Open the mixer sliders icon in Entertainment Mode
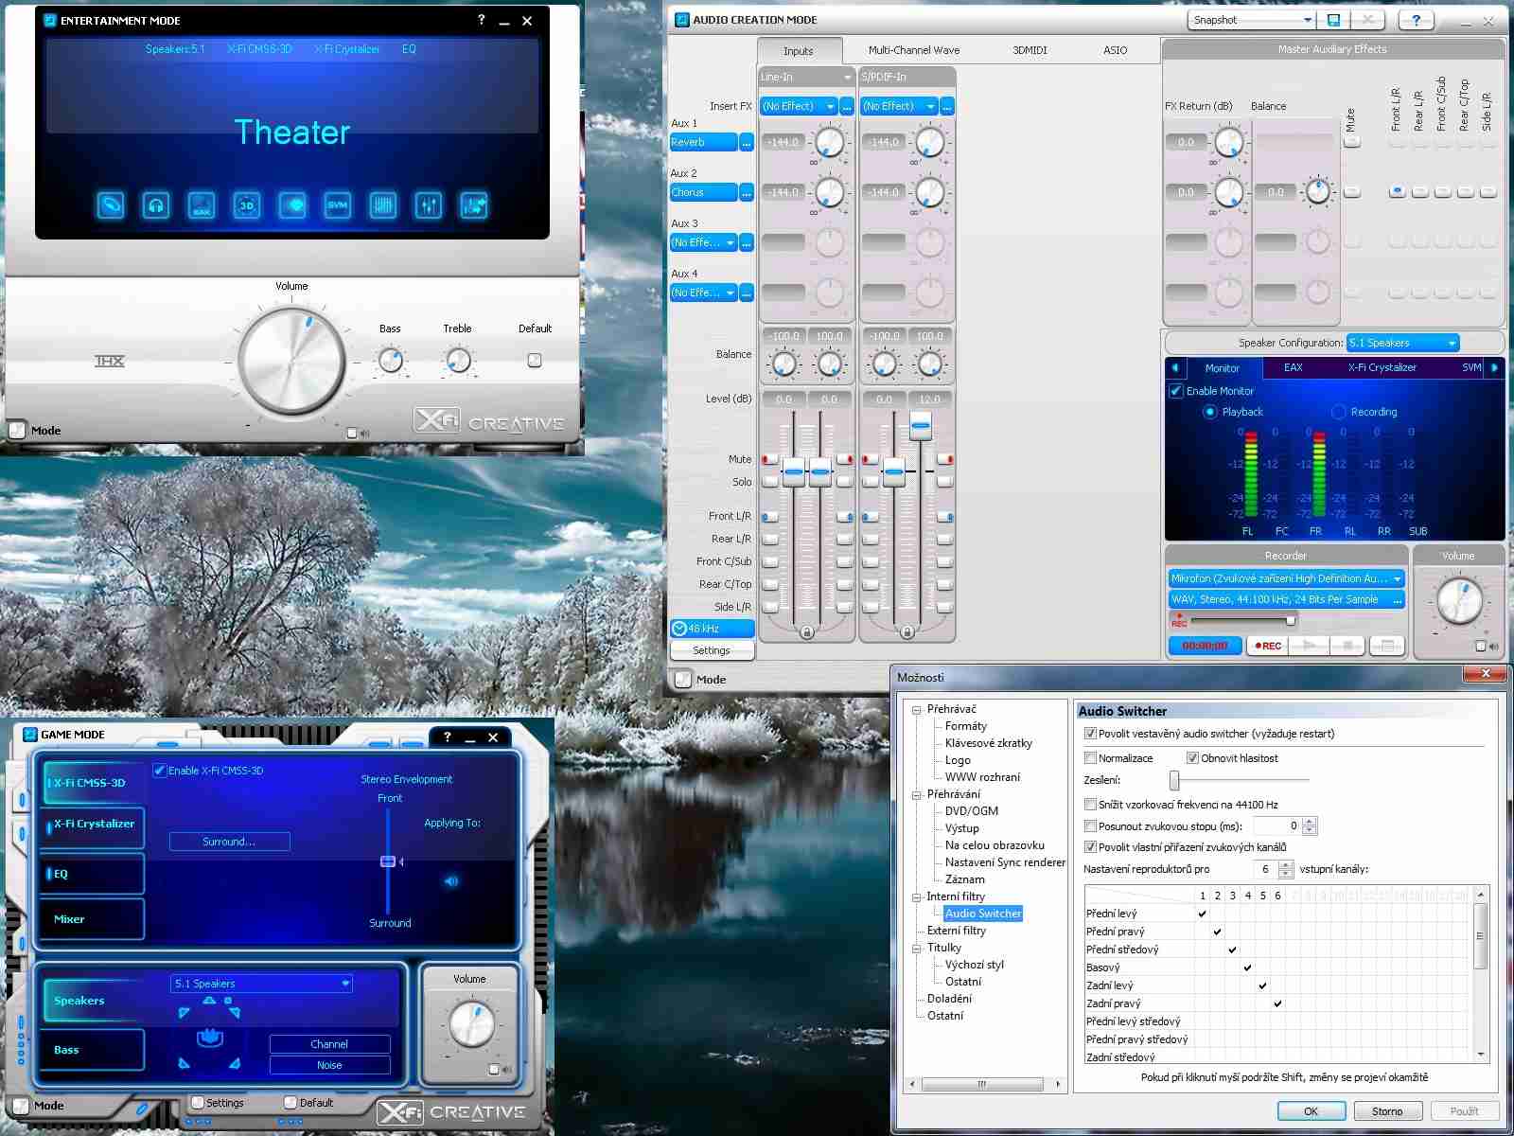The height and width of the screenshot is (1136, 1514). [429, 205]
